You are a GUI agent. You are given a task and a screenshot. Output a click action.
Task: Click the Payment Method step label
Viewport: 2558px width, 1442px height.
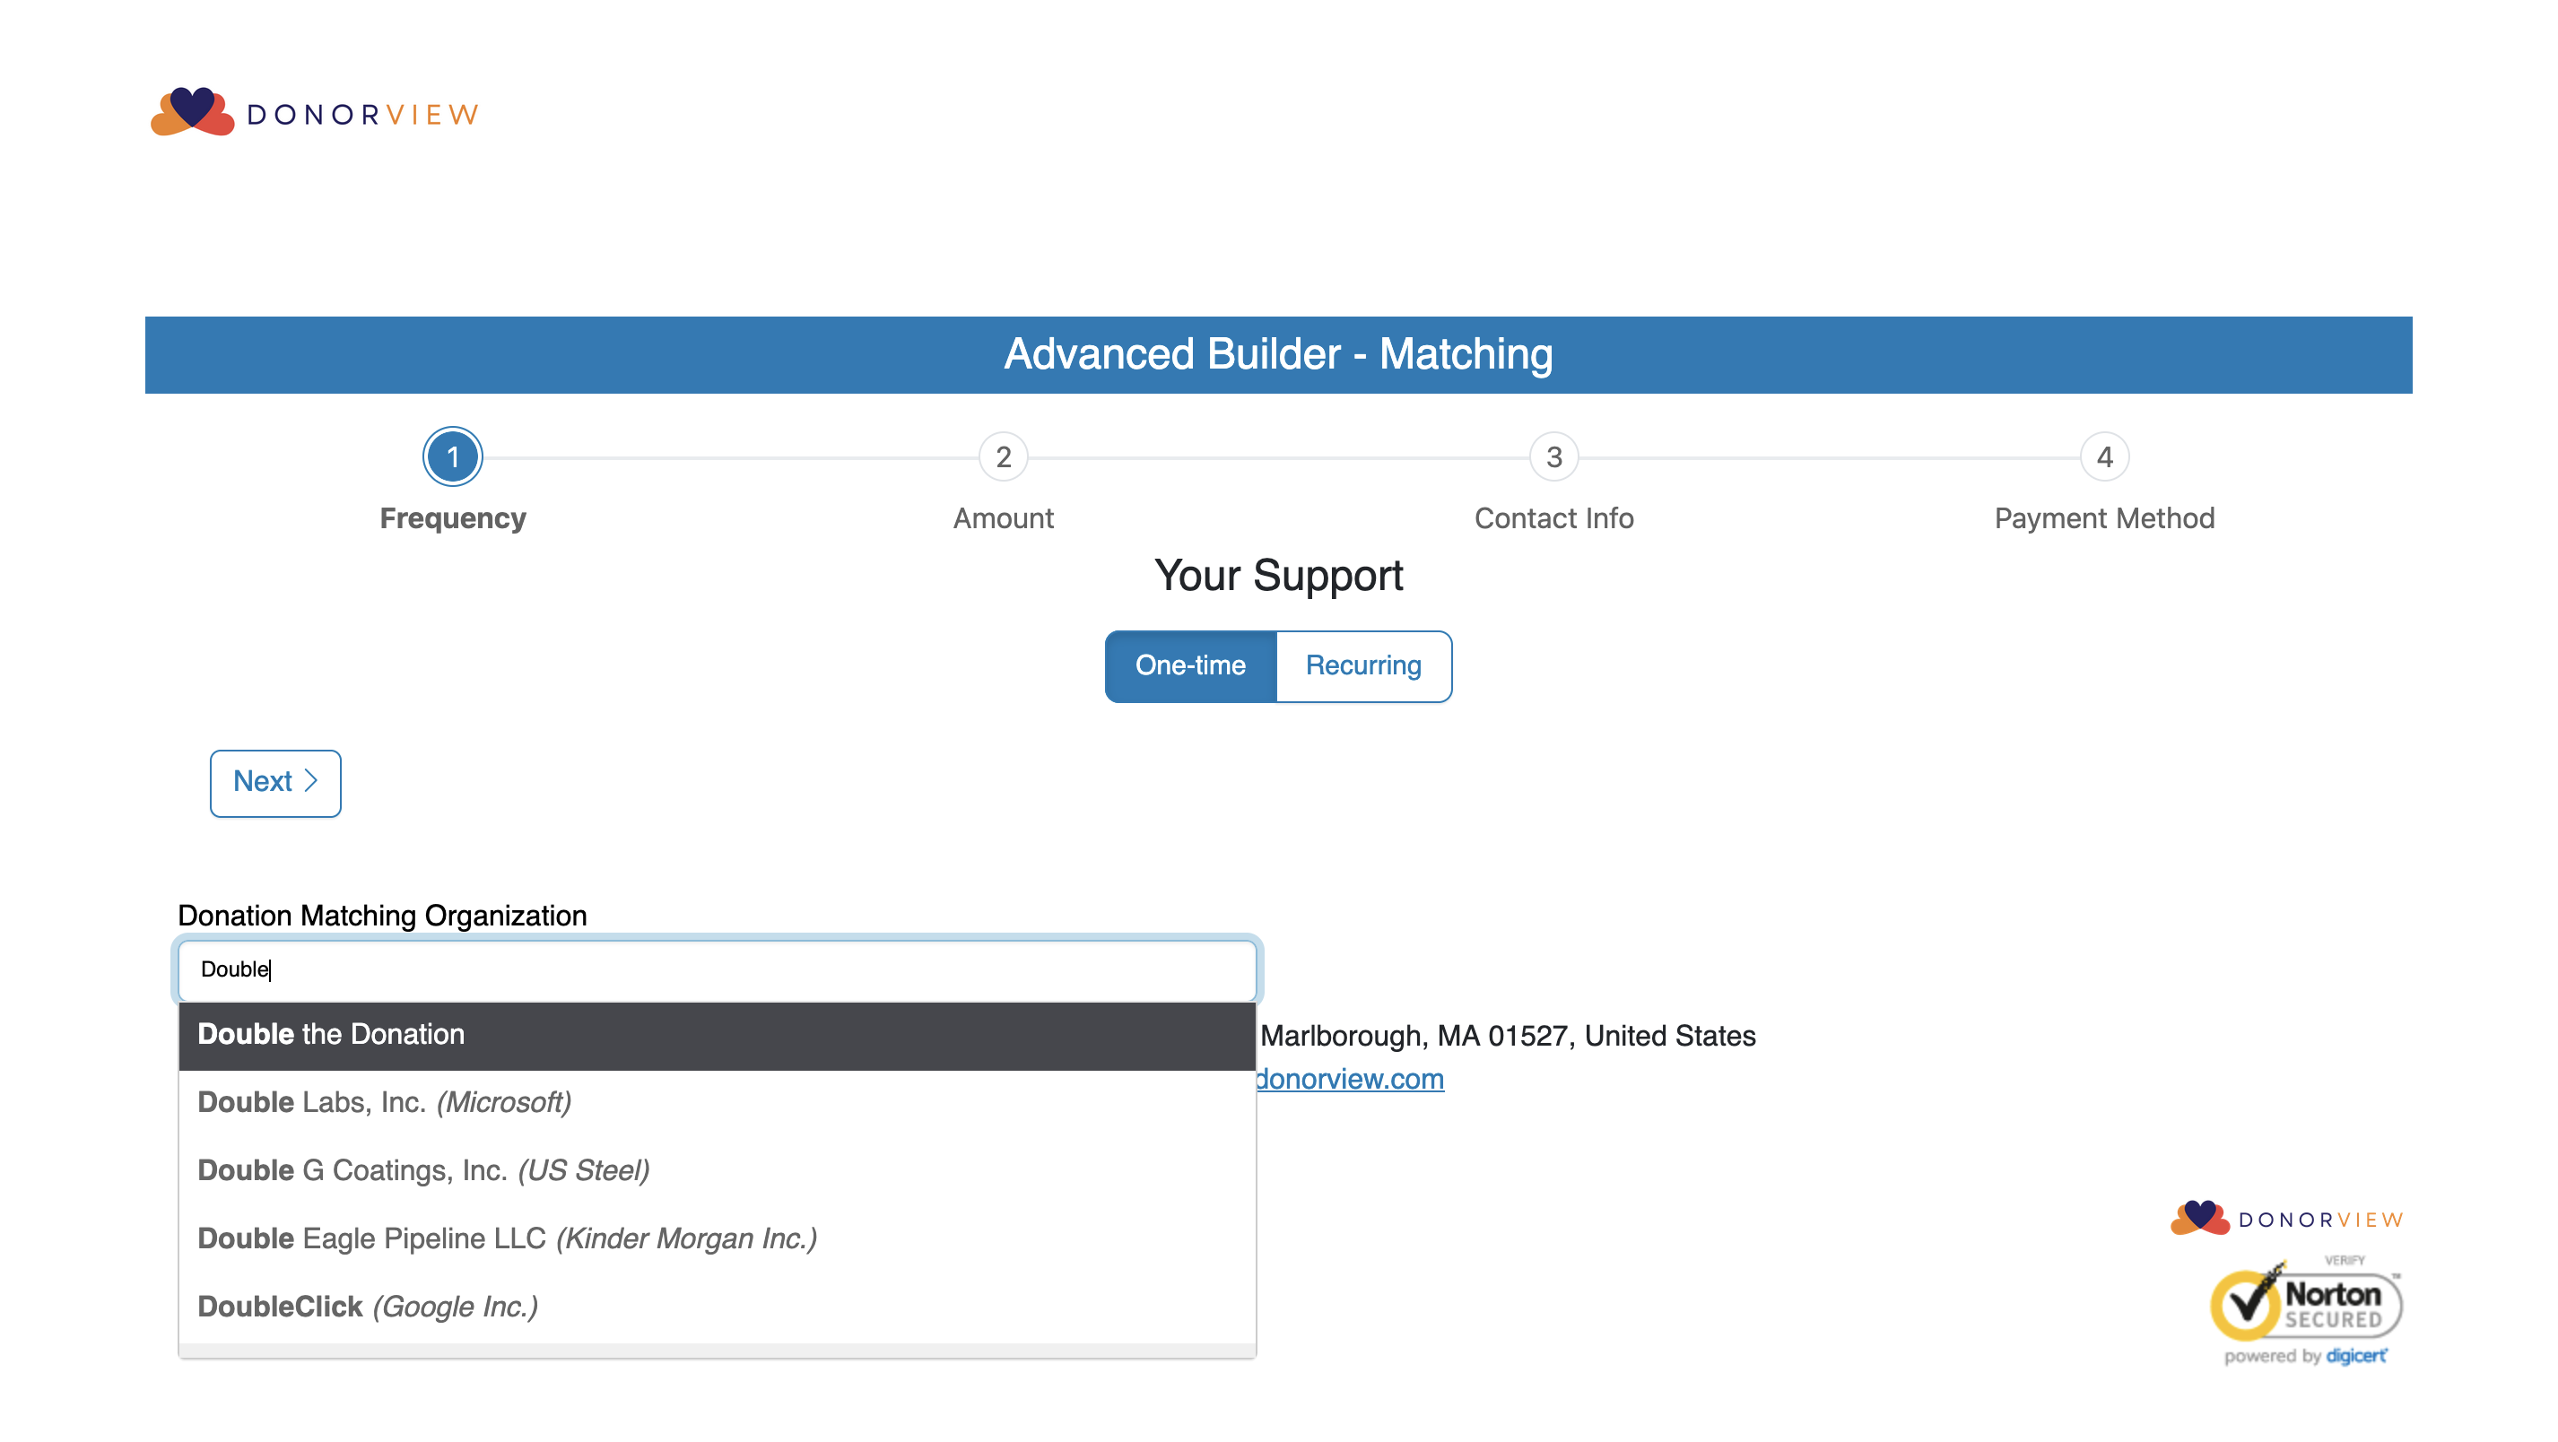[2103, 517]
